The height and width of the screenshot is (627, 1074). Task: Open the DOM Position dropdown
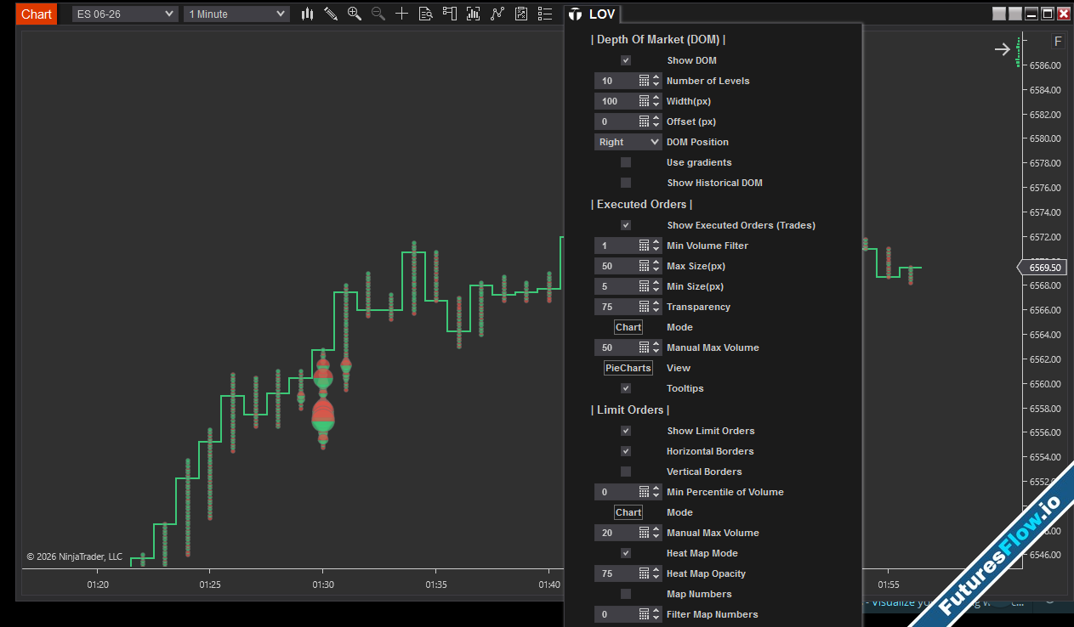(628, 142)
